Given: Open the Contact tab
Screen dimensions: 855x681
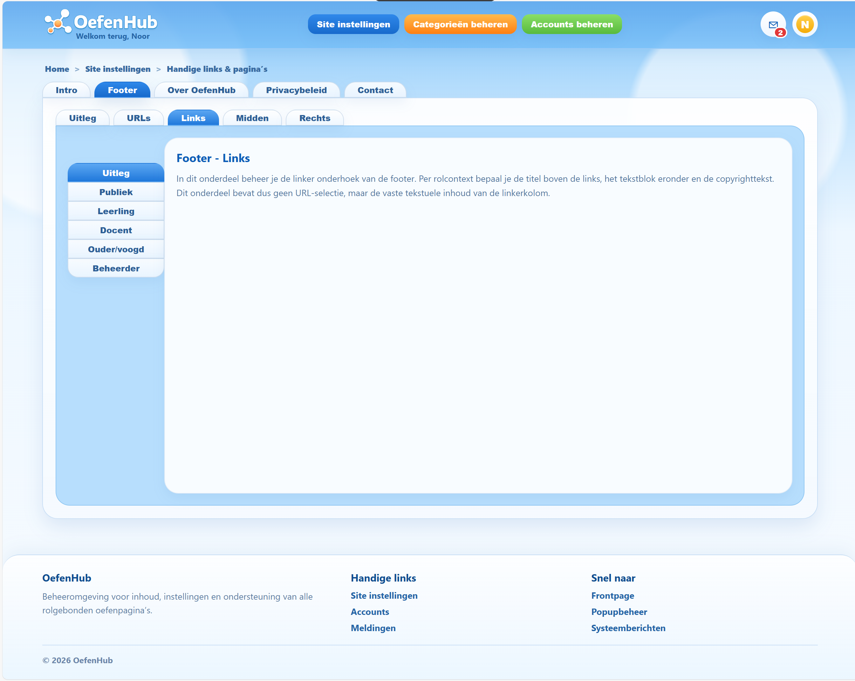Looking at the screenshot, I should pyautogui.click(x=375, y=90).
